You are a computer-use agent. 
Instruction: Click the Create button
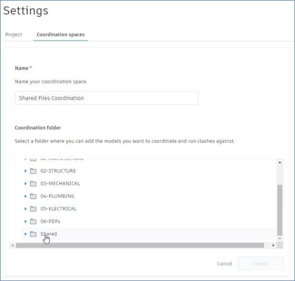(x=260, y=263)
